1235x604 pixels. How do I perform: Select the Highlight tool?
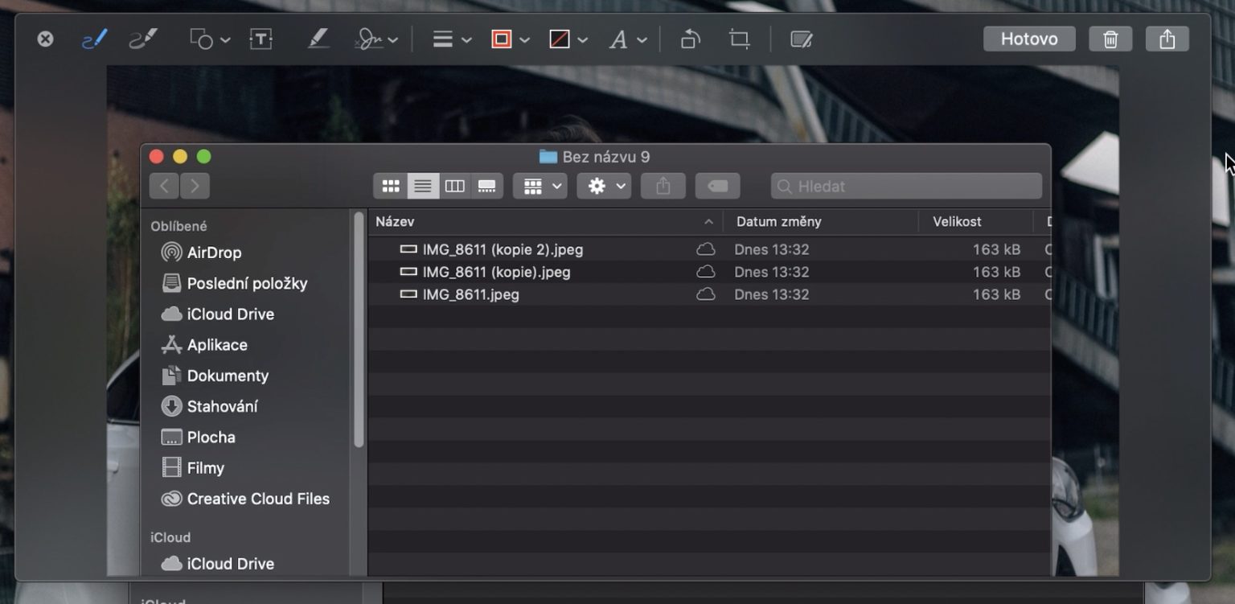318,38
